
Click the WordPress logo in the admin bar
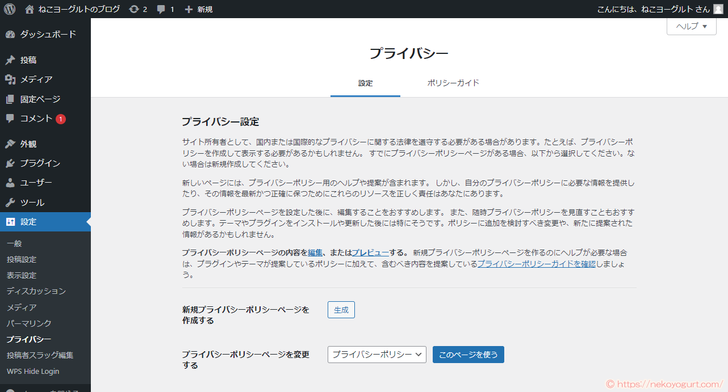tap(9, 9)
